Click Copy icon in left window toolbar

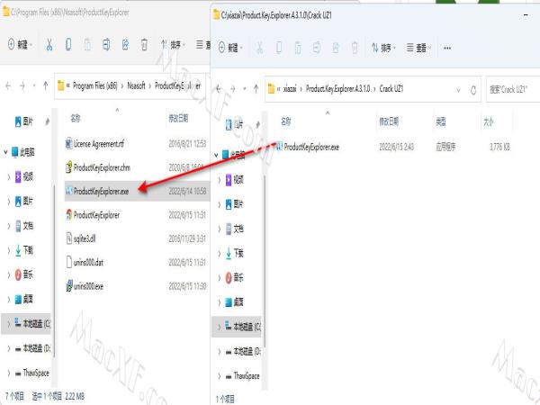pos(68,44)
